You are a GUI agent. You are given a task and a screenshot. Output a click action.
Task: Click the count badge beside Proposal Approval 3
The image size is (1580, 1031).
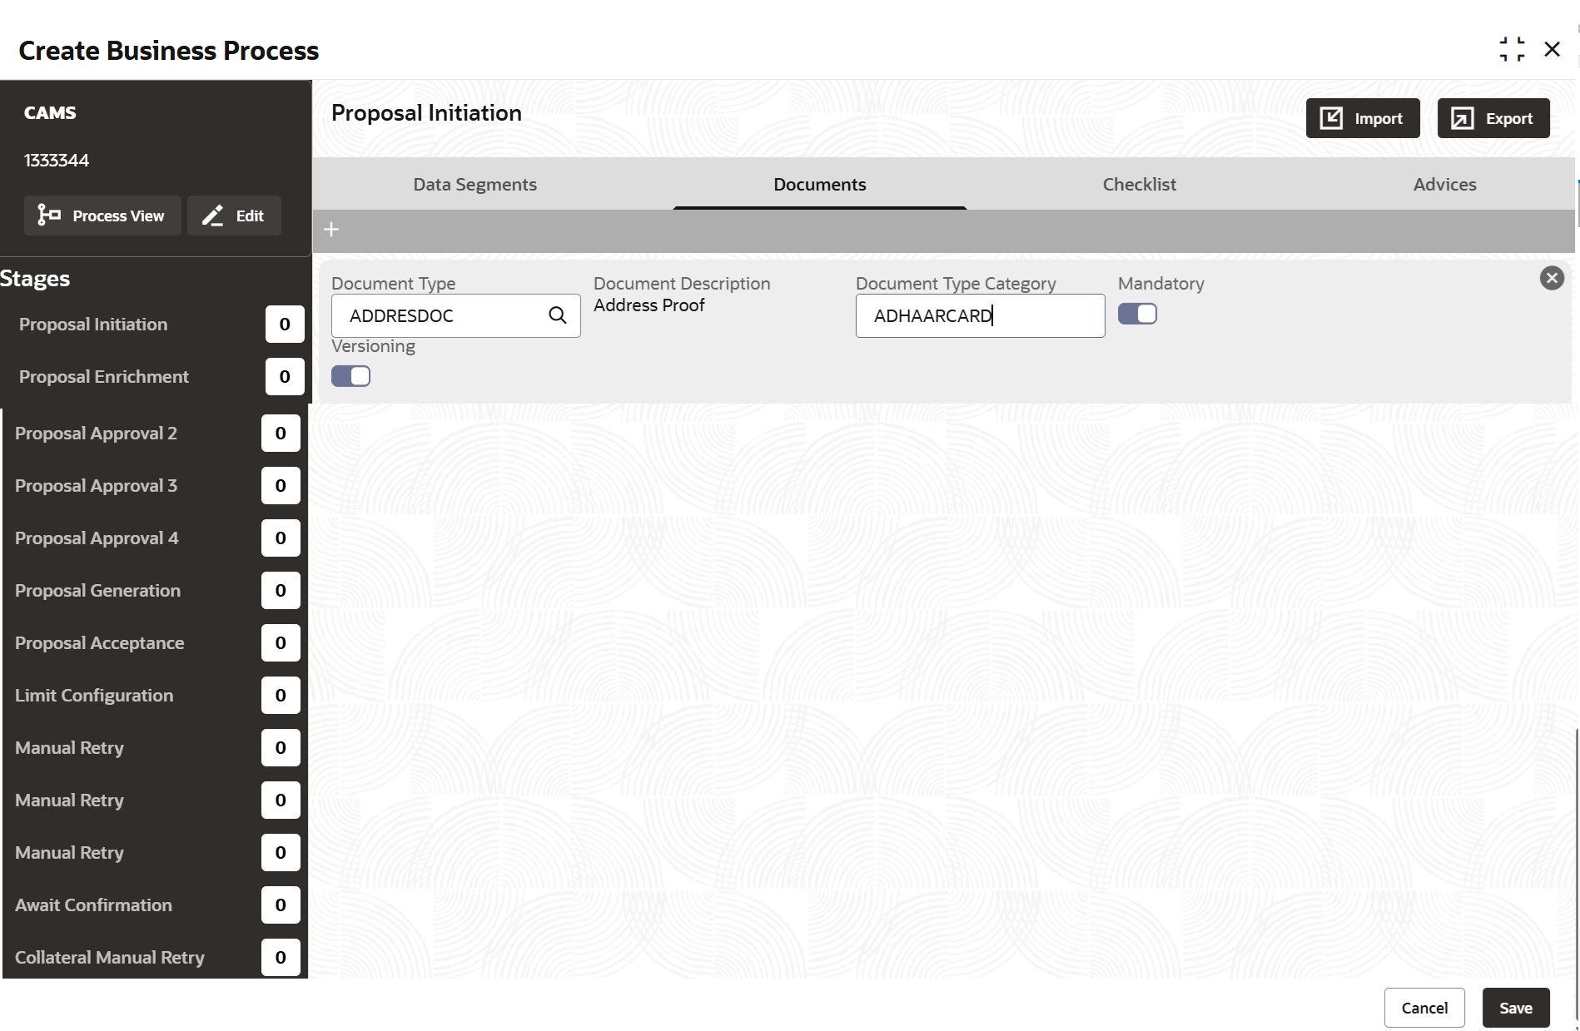click(x=281, y=486)
